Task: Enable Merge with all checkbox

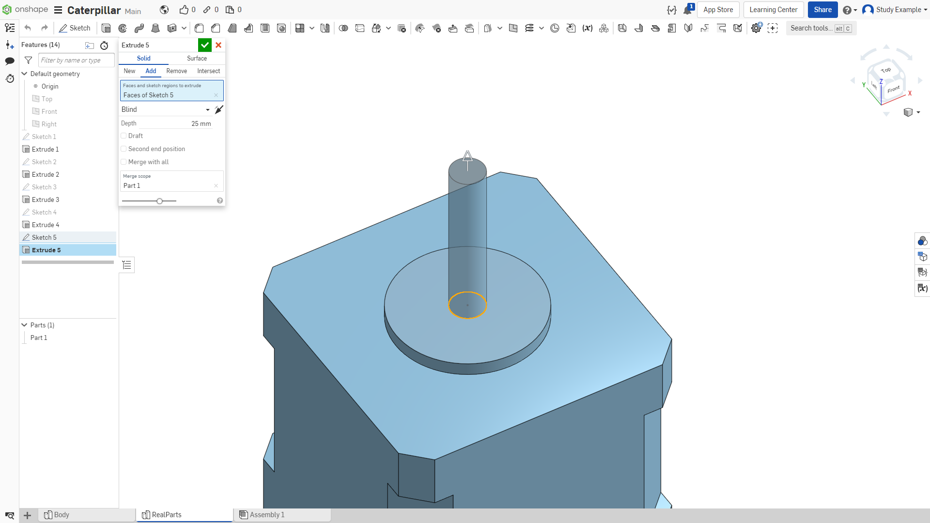Action: click(x=124, y=162)
